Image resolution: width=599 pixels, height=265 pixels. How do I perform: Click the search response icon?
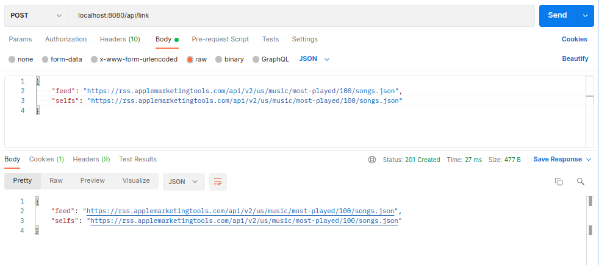pos(580,182)
